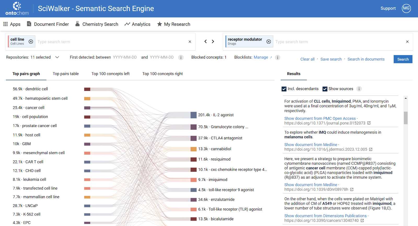Set the first detected end date field
The image size is (418, 226).
click(162, 57)
